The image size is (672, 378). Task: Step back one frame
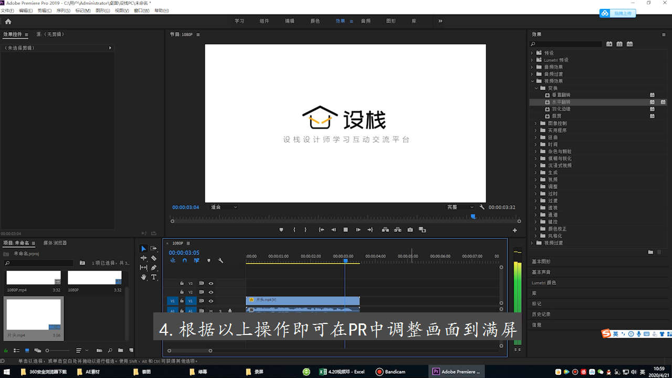(x=333, y=230)
